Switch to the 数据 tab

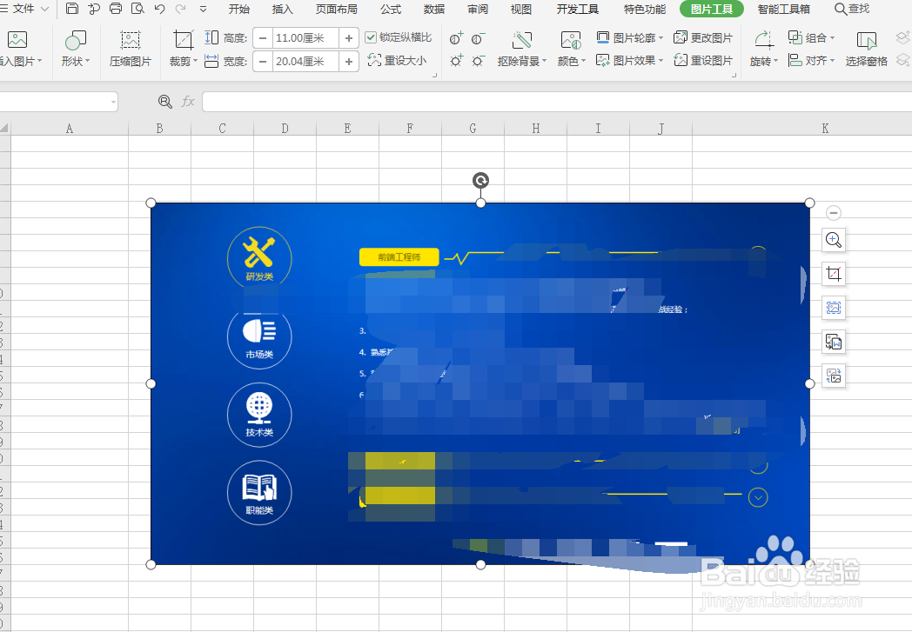point(434,9)
